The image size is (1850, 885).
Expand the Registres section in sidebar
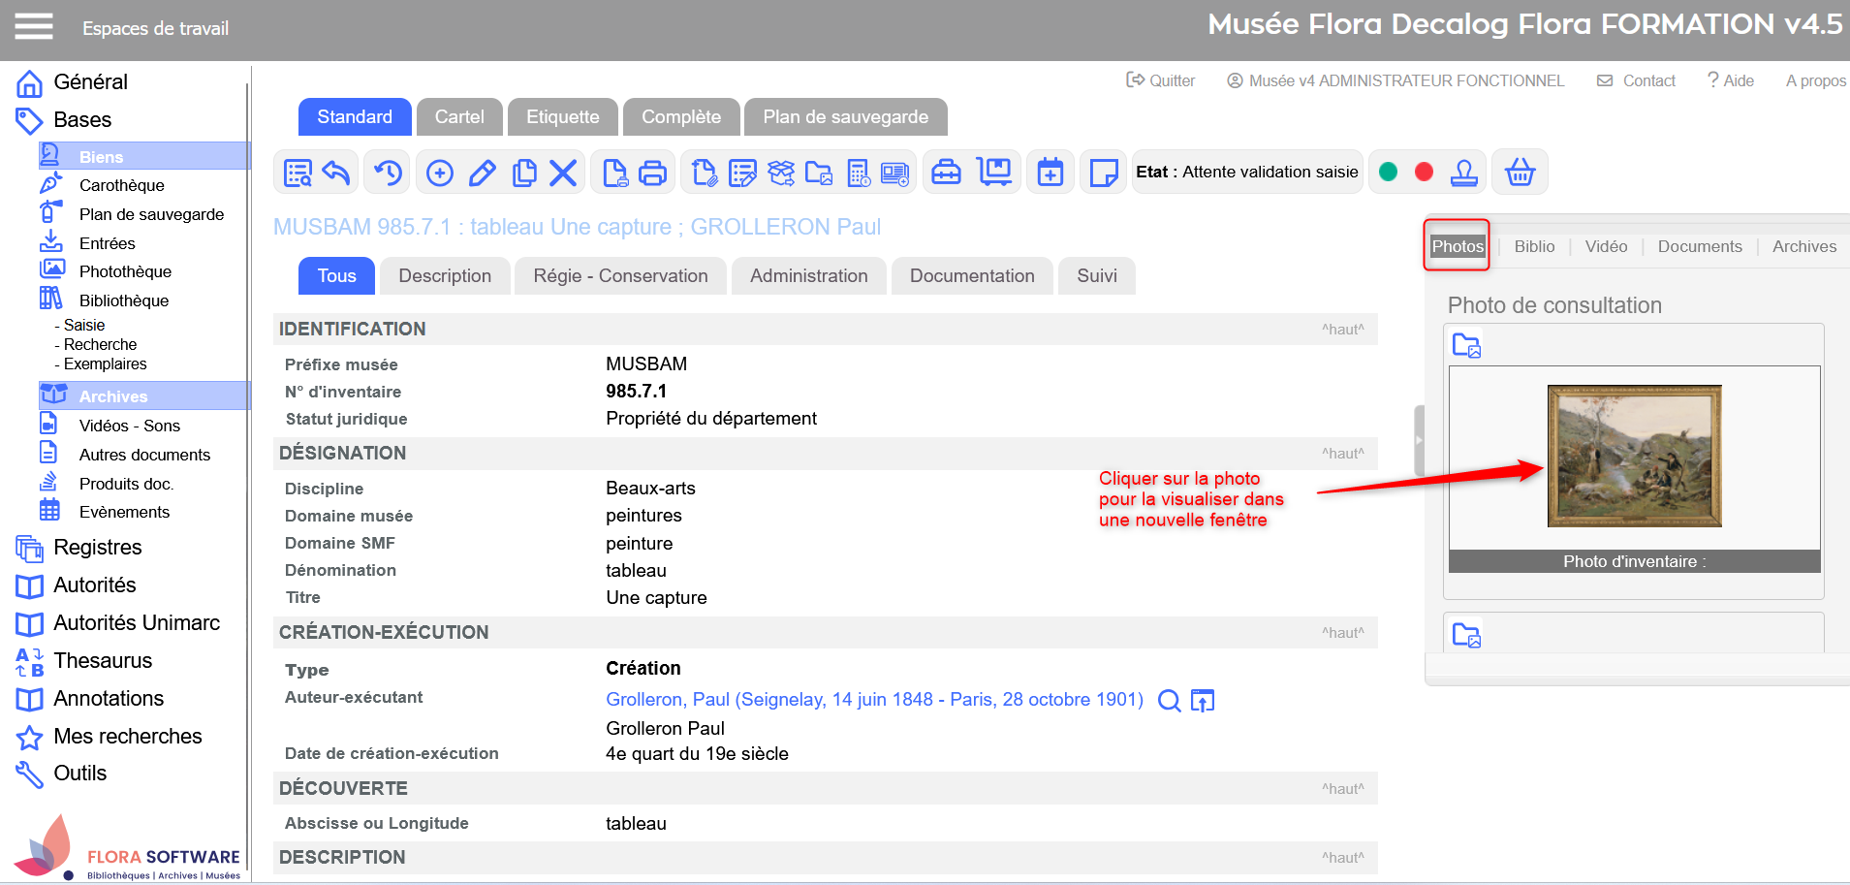[97, 548]
